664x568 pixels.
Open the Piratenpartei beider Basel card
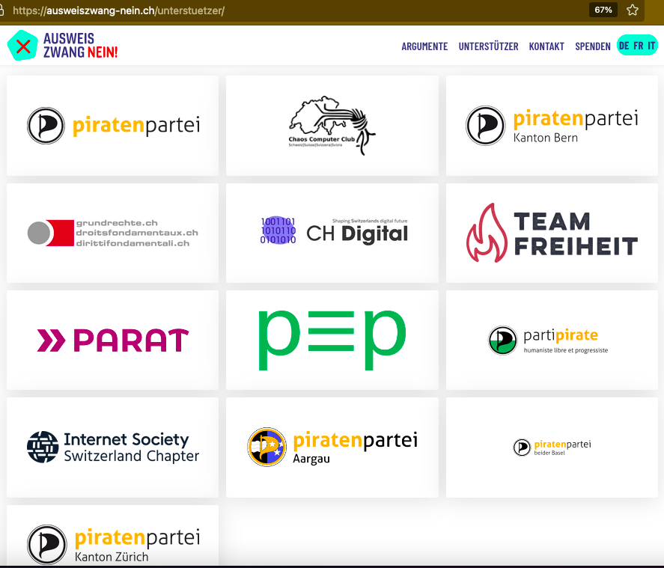pos(552,448)
